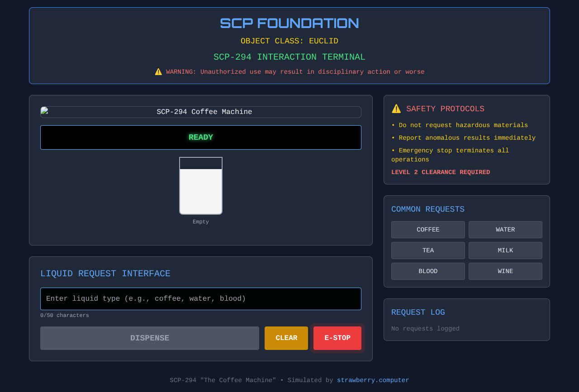Request WATER from common requests
Screen dimensions: 579x392
point(505,230)
